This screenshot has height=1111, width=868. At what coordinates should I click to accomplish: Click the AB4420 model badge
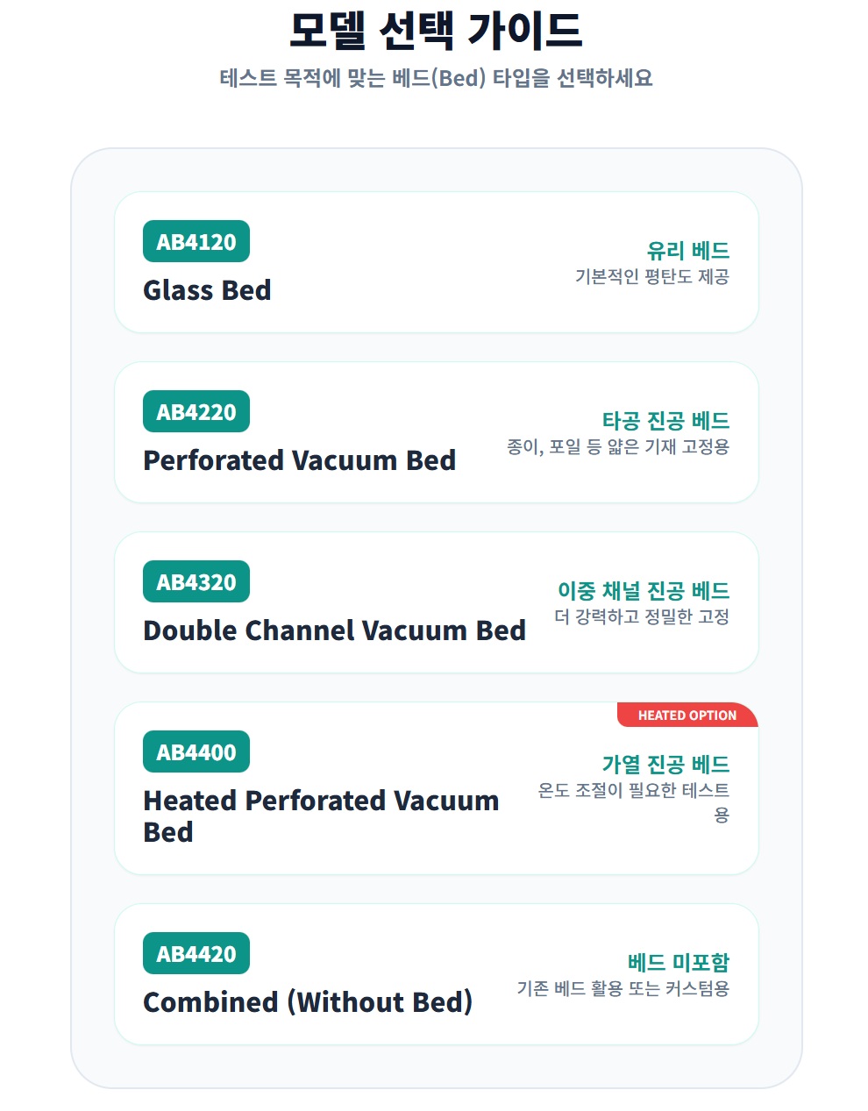tap(196, 954)
